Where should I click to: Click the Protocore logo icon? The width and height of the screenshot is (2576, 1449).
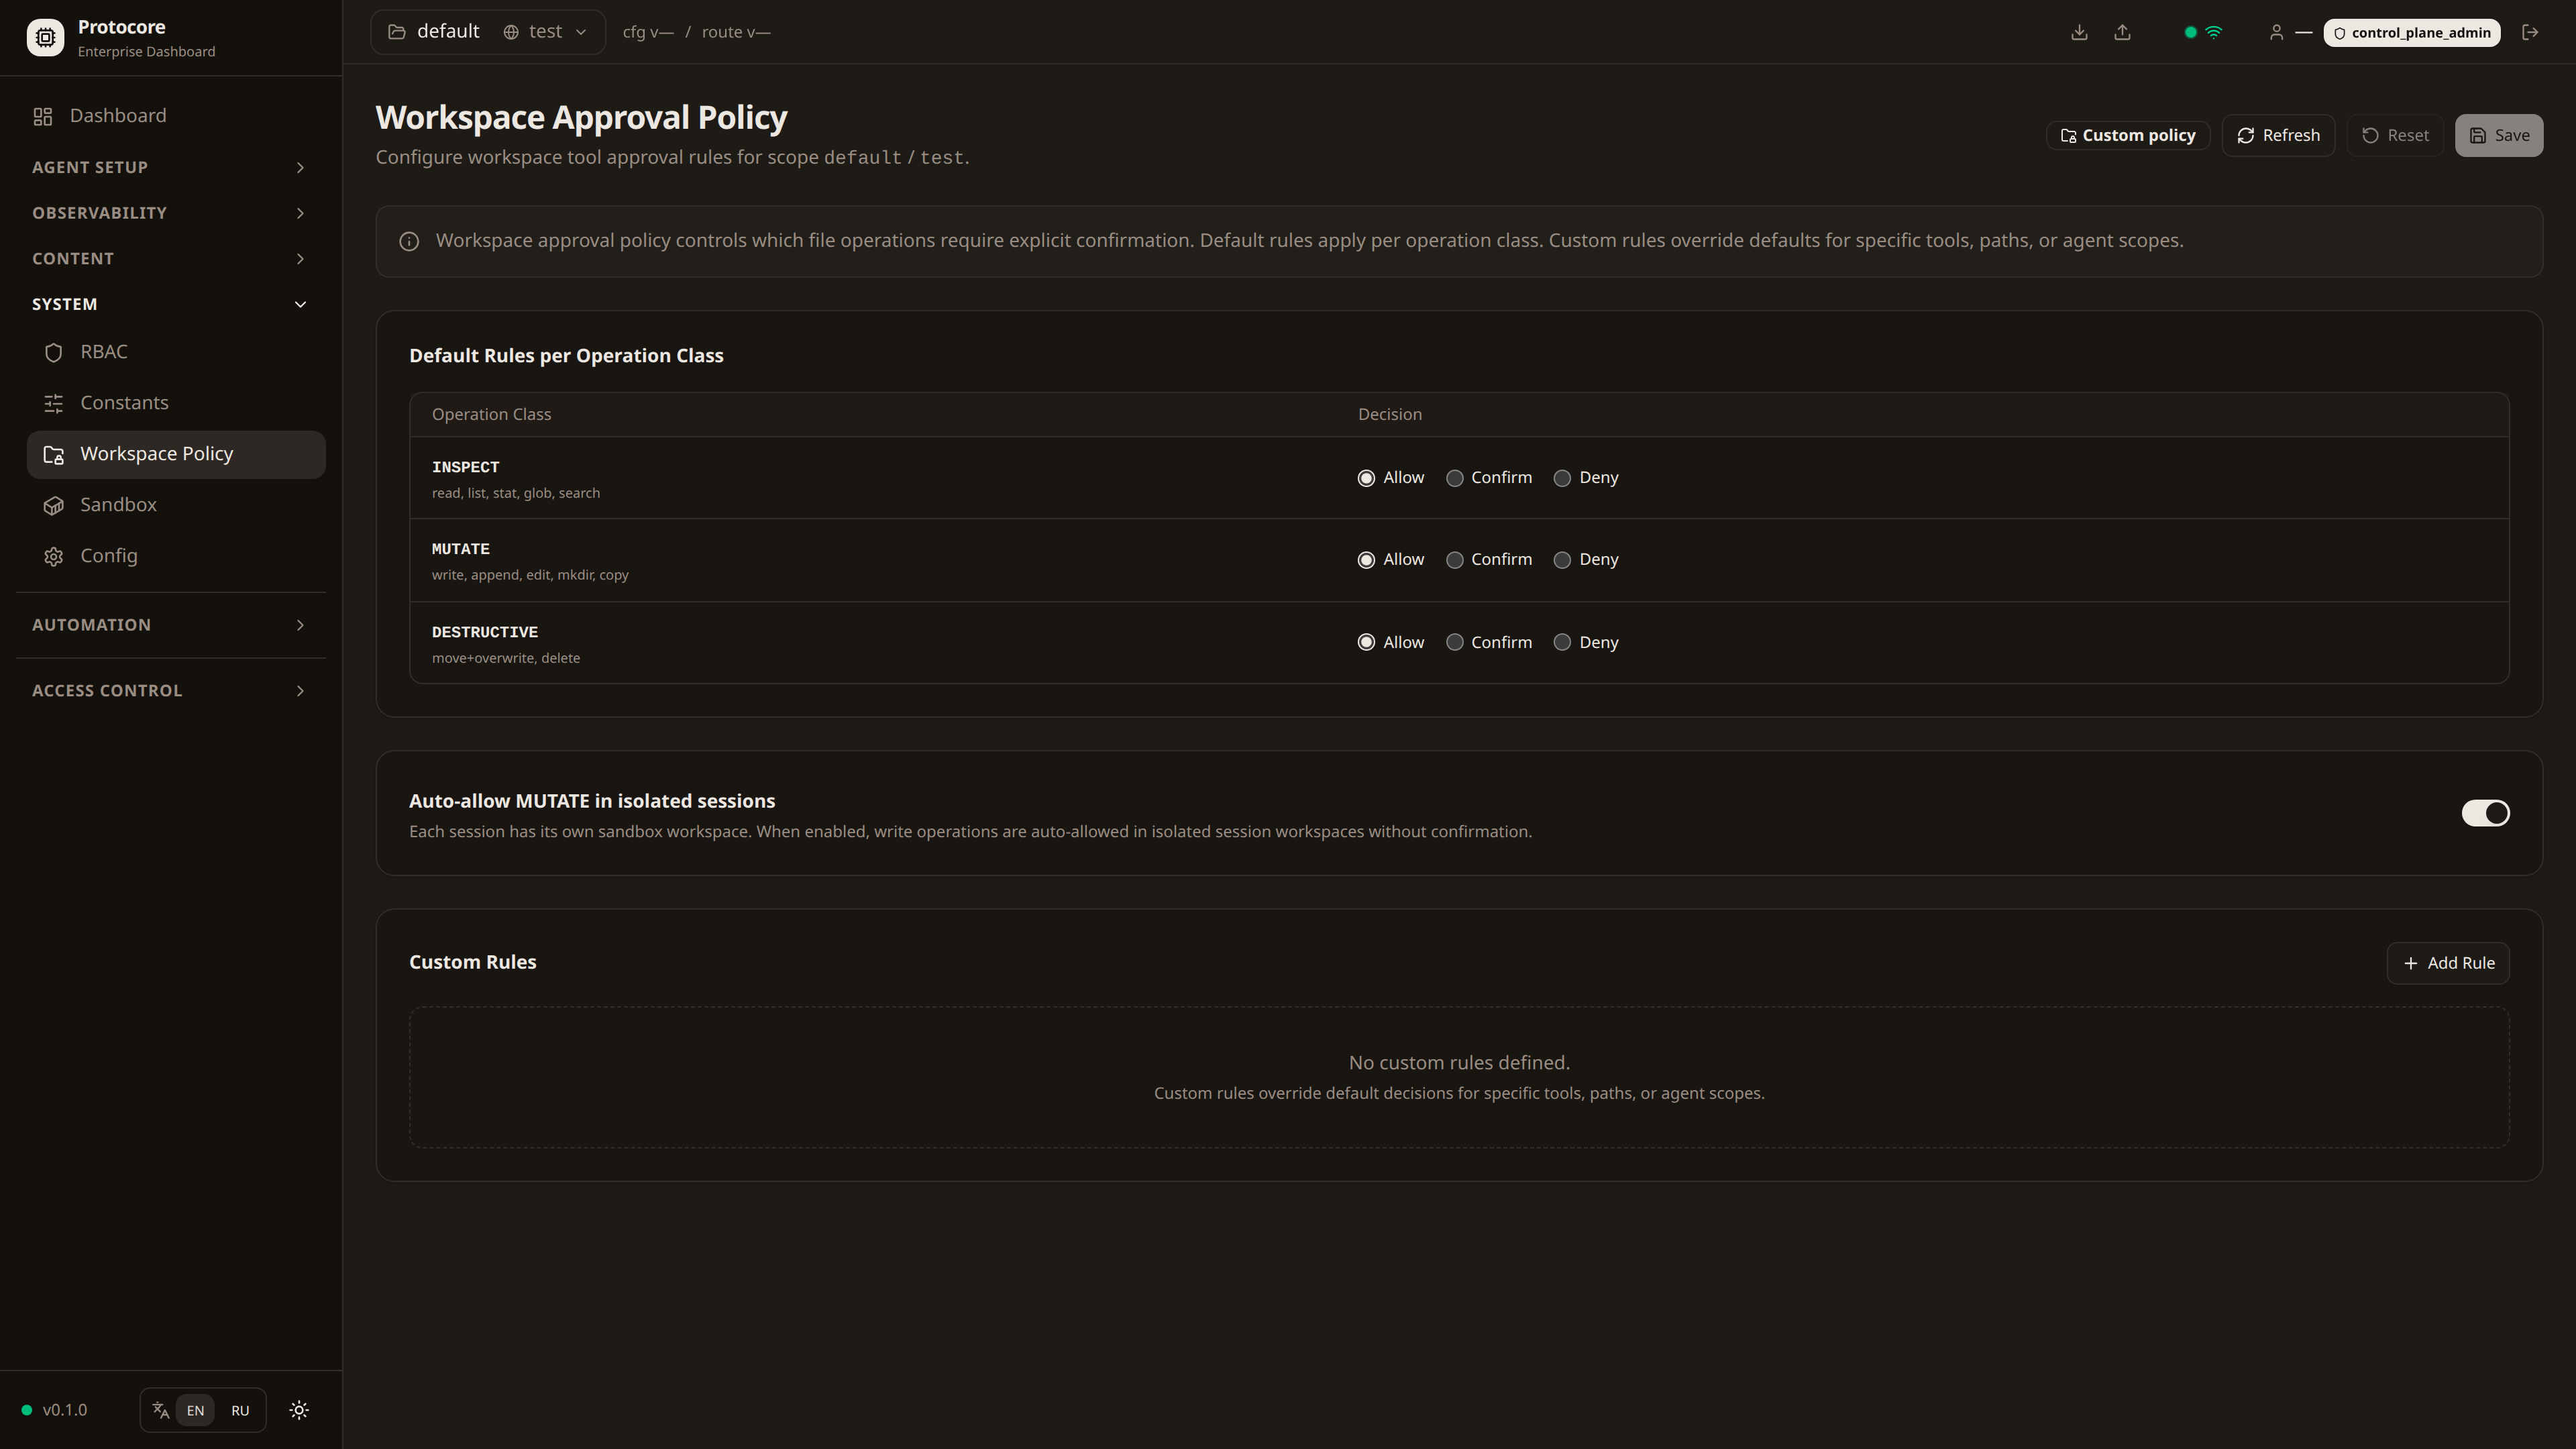point(45,37)
